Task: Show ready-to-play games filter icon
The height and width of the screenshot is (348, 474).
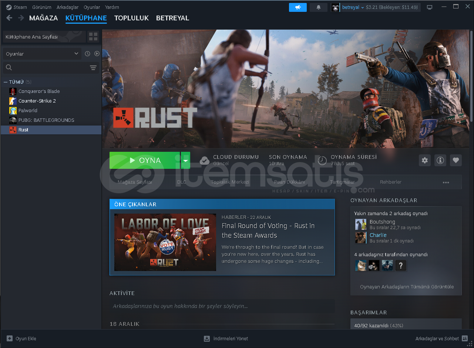Action: coord(97,54)
